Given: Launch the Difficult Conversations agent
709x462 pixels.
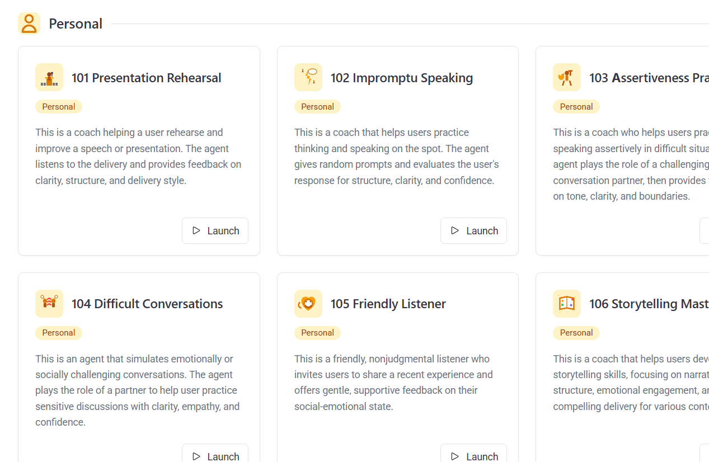Looking at the screenshot, I should click(x=215, y=455).
